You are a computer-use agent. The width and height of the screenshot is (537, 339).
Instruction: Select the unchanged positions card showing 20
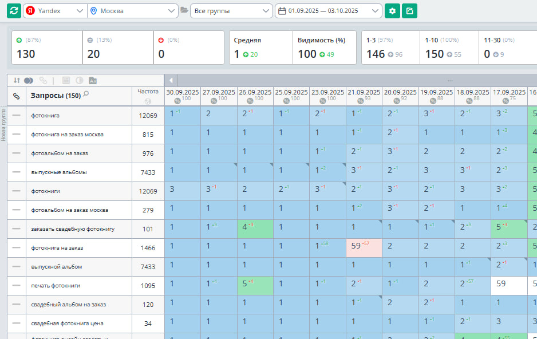pos(118,48)
